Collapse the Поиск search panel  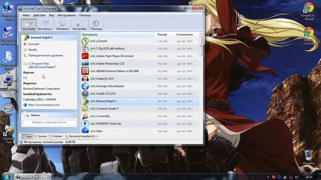(74, 115)
